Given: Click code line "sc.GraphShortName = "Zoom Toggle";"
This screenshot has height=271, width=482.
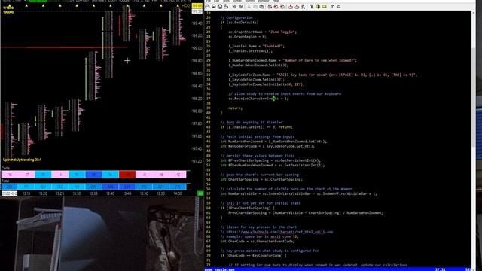Looking at the screenshot, I should pyautogui.click(x=263, y=32).
